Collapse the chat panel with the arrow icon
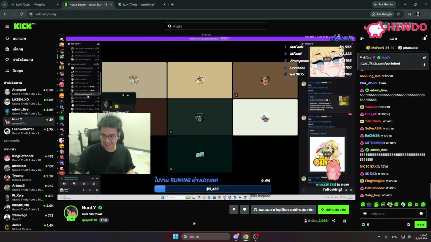Viewport: 431px width, 242px height. pyautogui.click(x=362, y=38)
